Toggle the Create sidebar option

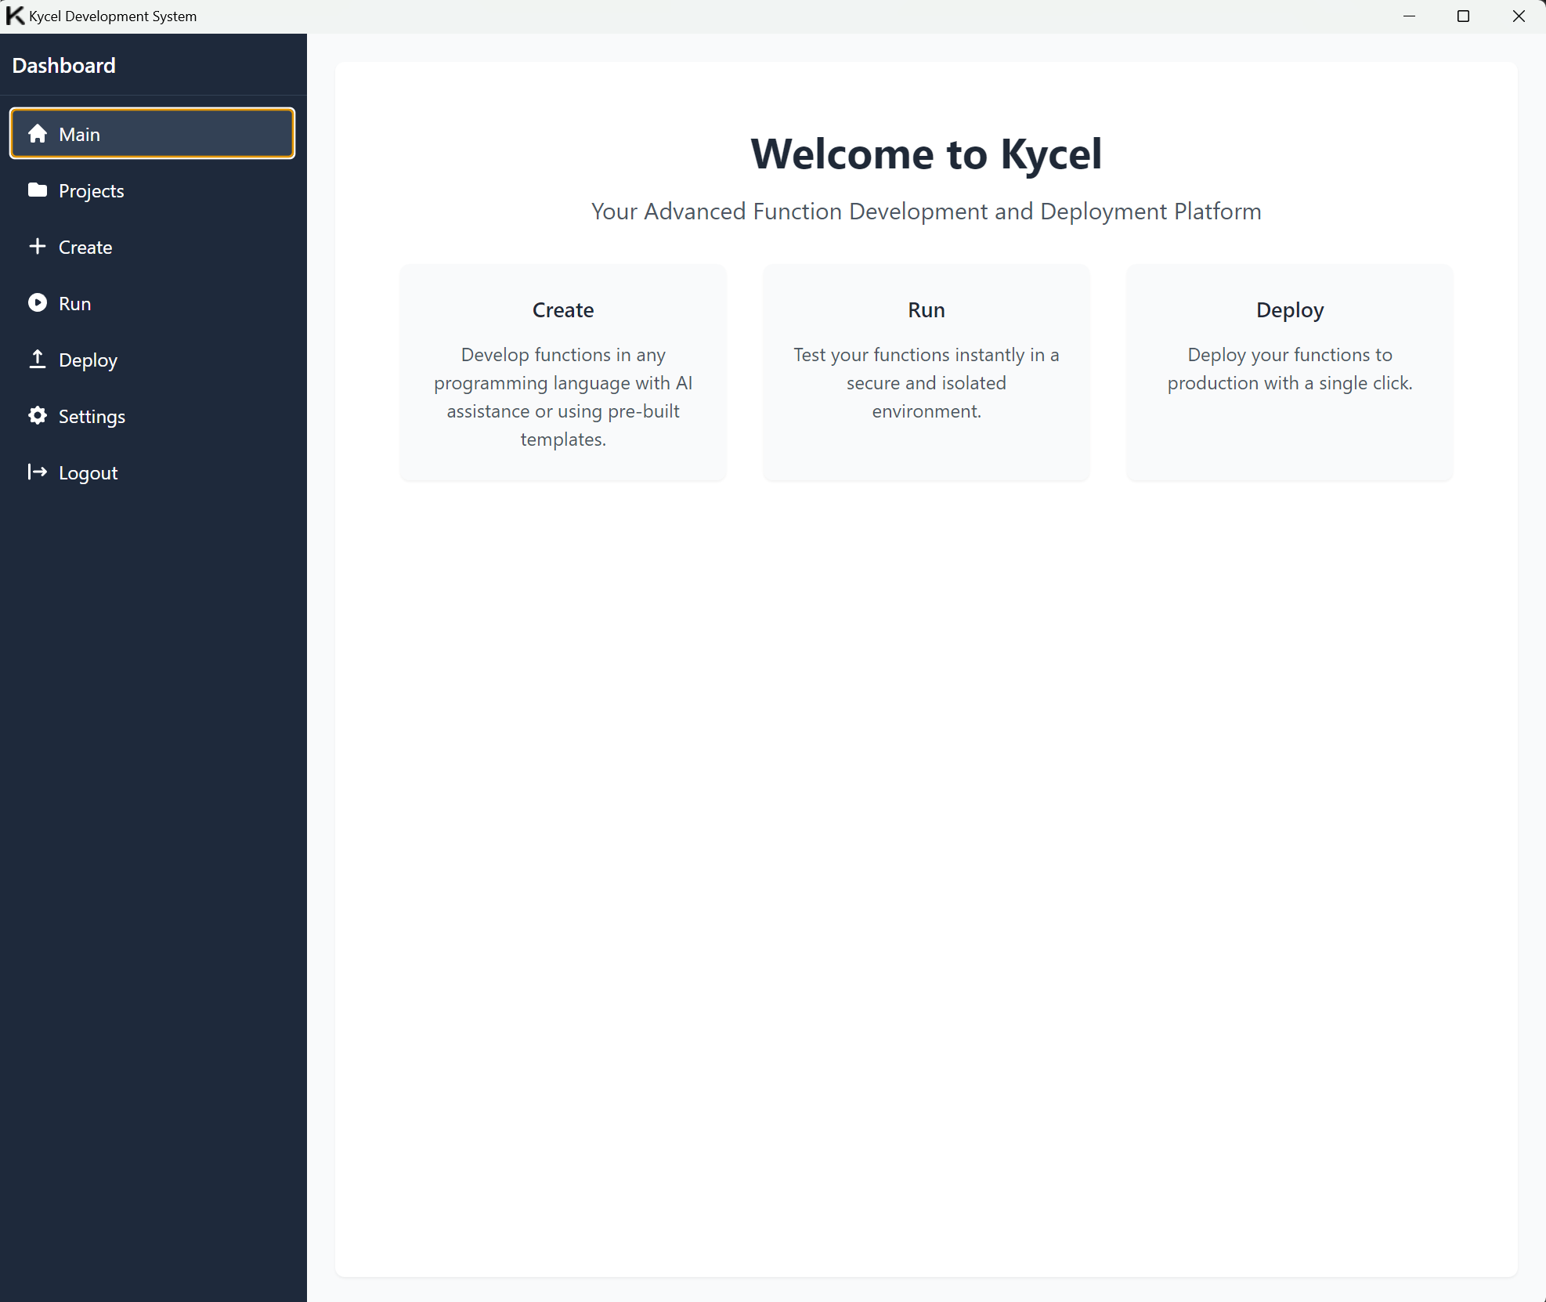pos(84,245)
